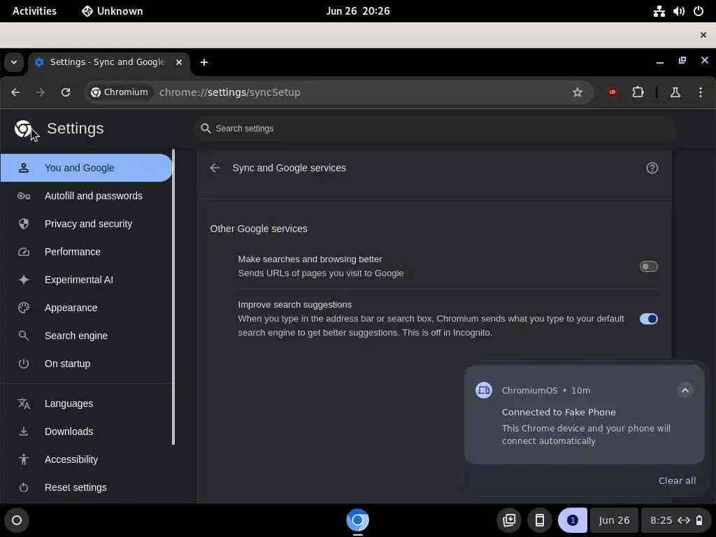Image resolution: width=716 pixels, height=537 pixels.
Task: Open On startup settings
Action: (86, 364)
